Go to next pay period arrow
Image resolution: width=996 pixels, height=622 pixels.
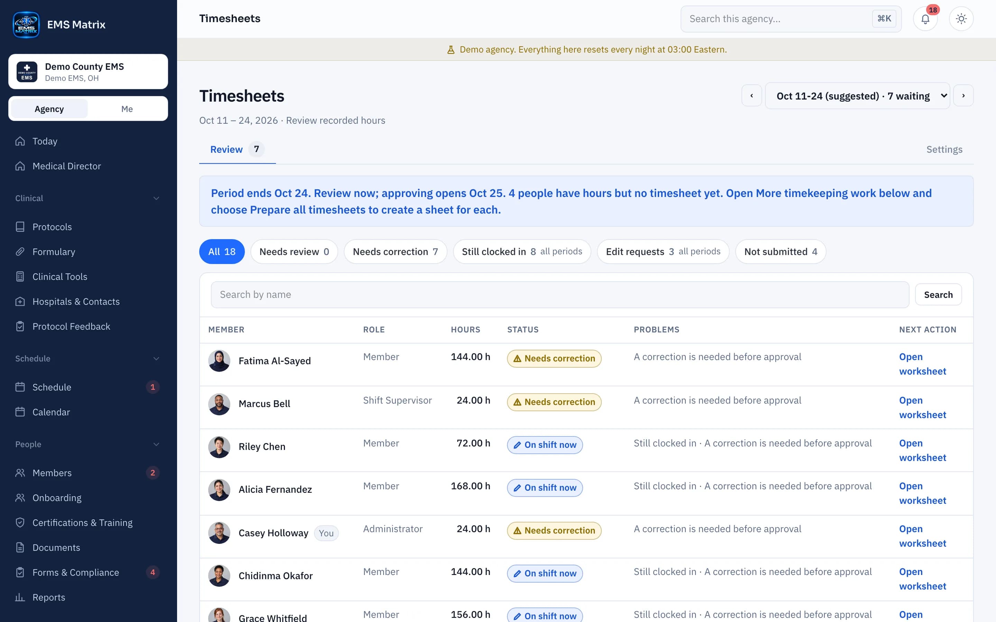963,96
